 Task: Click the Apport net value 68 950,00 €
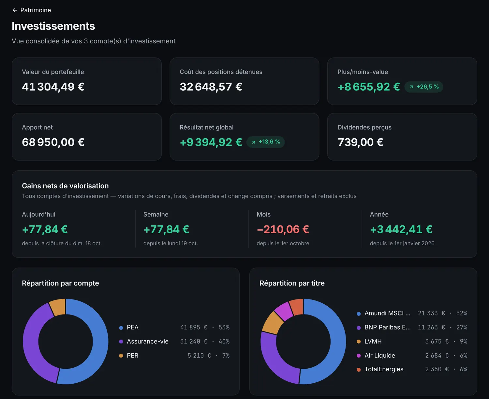pyautogui.click(x=53, y=142)
